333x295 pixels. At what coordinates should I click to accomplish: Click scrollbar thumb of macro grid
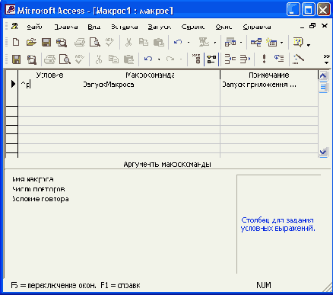click(323, 87)
